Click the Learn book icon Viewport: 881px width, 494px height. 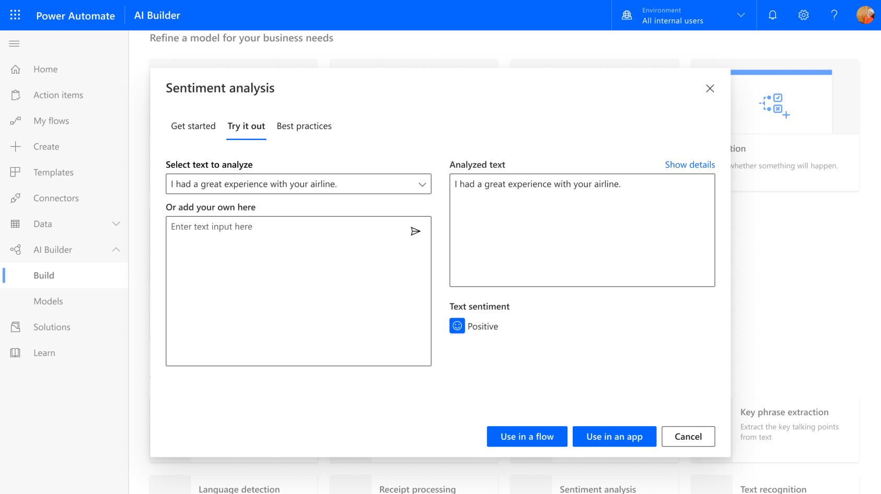point(16,353)
